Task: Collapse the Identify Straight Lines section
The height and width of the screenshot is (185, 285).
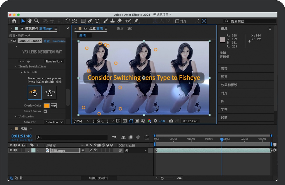Action: click(x=16, y=67)
